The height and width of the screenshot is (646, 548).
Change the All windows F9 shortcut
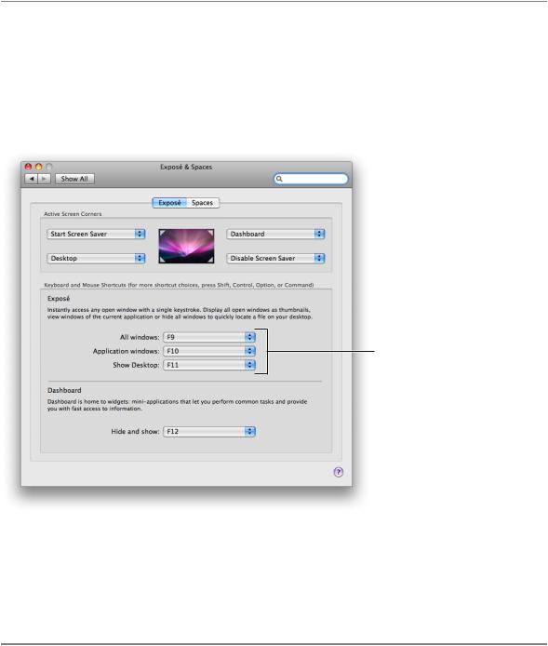pos(209,337)
